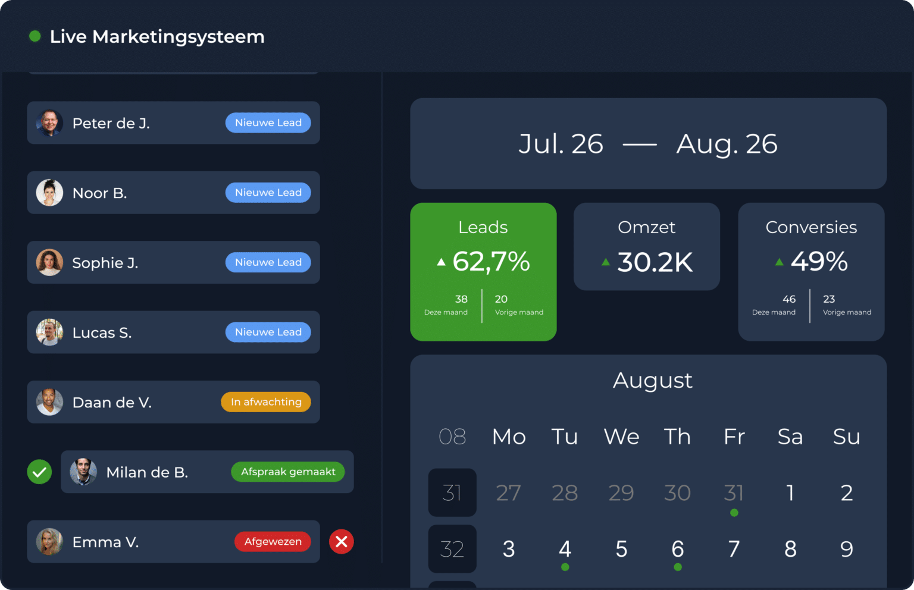The height and width of the screenshot is (590, 914).
Task: Select the Omzet stat card
Action: 647,247
